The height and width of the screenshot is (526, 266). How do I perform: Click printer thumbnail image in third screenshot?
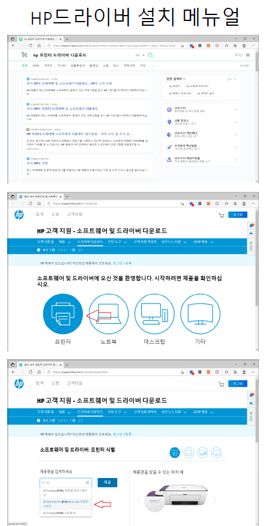coord(177,500)
